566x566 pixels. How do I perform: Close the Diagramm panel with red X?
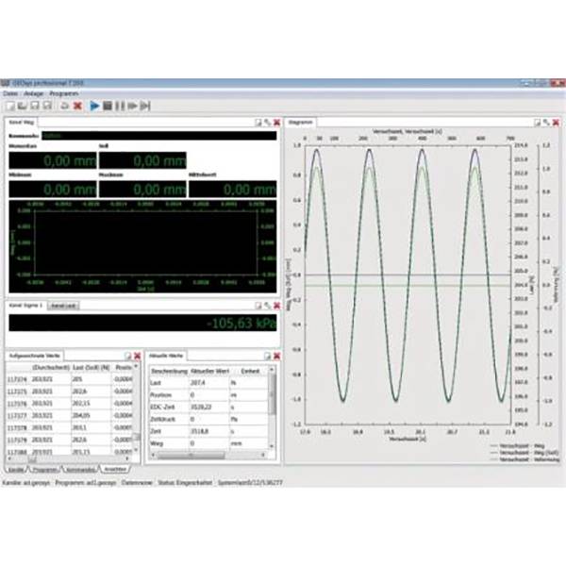pos(555,123)
